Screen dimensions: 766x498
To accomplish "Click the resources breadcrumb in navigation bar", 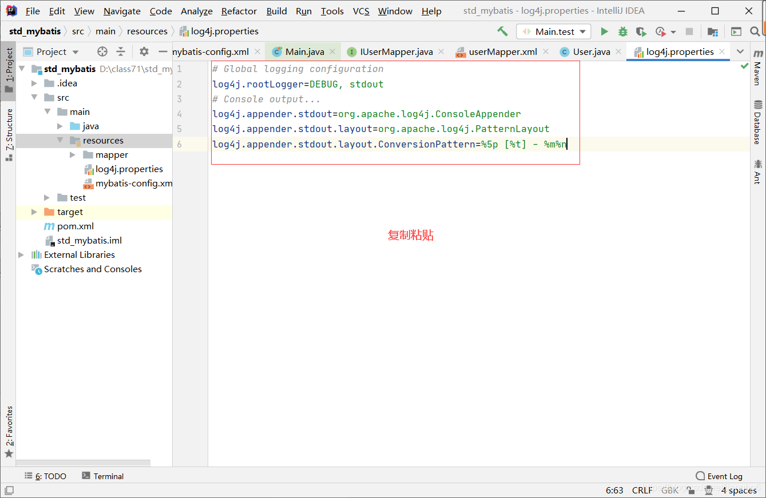I will click(147, 31).
